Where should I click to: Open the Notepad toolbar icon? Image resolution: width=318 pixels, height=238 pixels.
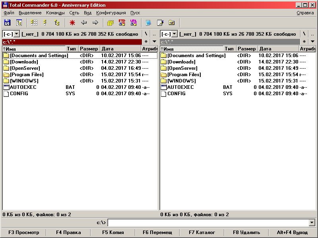pyautogui.click(x=160, y=23)
